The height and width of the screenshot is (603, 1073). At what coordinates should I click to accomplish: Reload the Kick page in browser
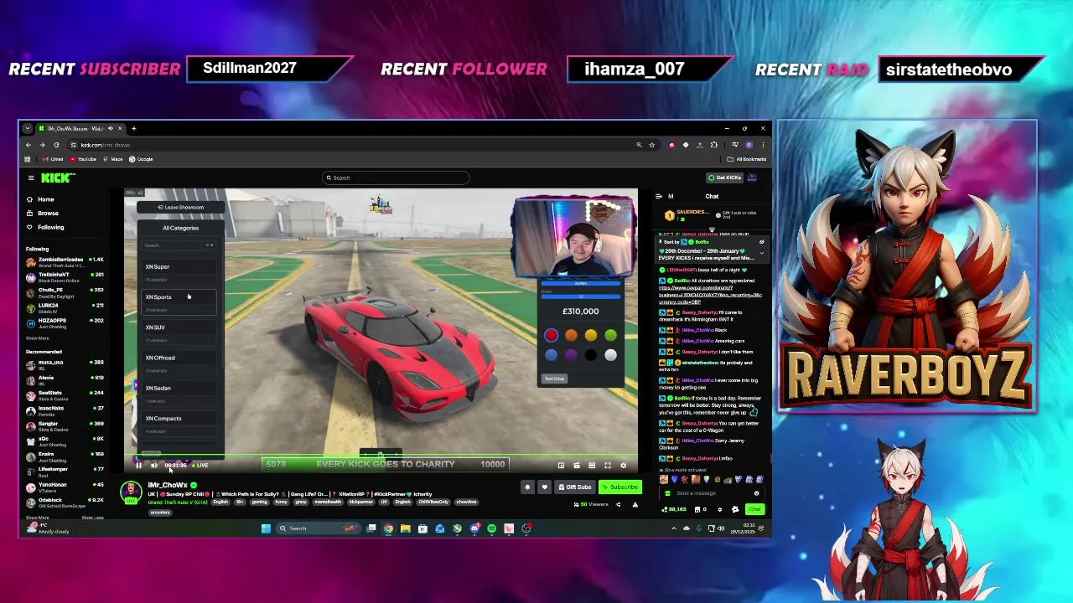(56, 145)
